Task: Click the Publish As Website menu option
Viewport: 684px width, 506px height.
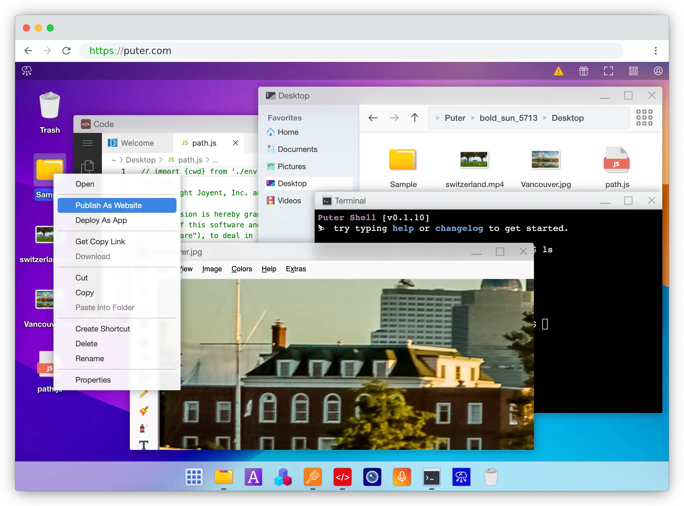Action: (x=108, y=205)
